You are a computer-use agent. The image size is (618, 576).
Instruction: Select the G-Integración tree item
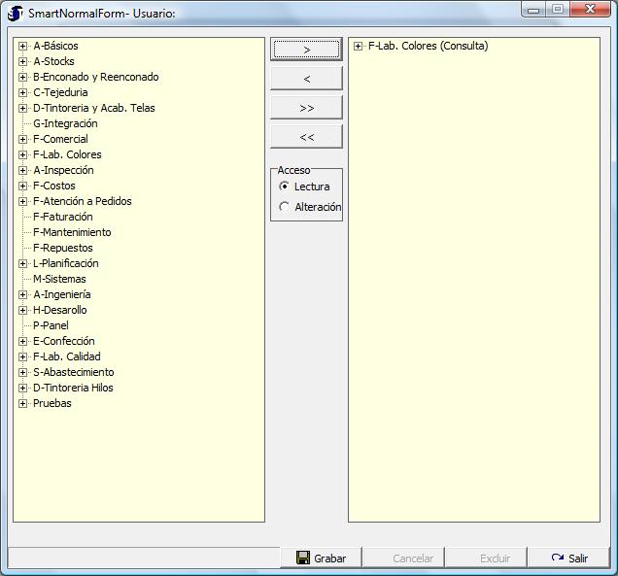pos(65,123)
